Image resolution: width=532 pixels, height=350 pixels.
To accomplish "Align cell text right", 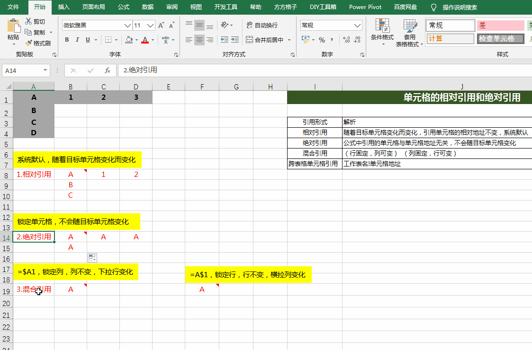I will (210, 40).
